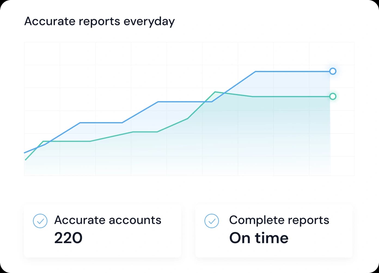Click the checkmark icon beside Accurate accounts
379x273 pixels.
tap(40, 221)
